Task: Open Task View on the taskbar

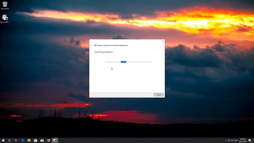Action: coord(16,140)
